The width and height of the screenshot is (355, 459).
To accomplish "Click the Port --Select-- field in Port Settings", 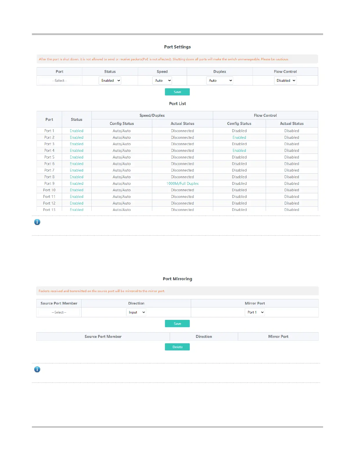I will (x=59, y=81).
